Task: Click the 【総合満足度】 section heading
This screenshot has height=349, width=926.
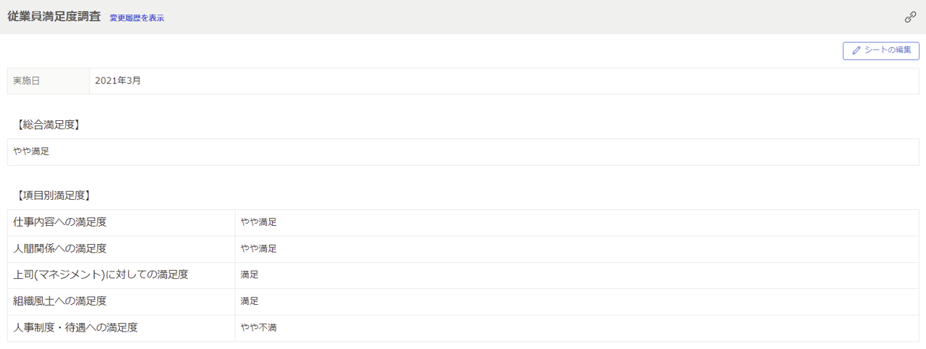Action: (x=48, y=125)
